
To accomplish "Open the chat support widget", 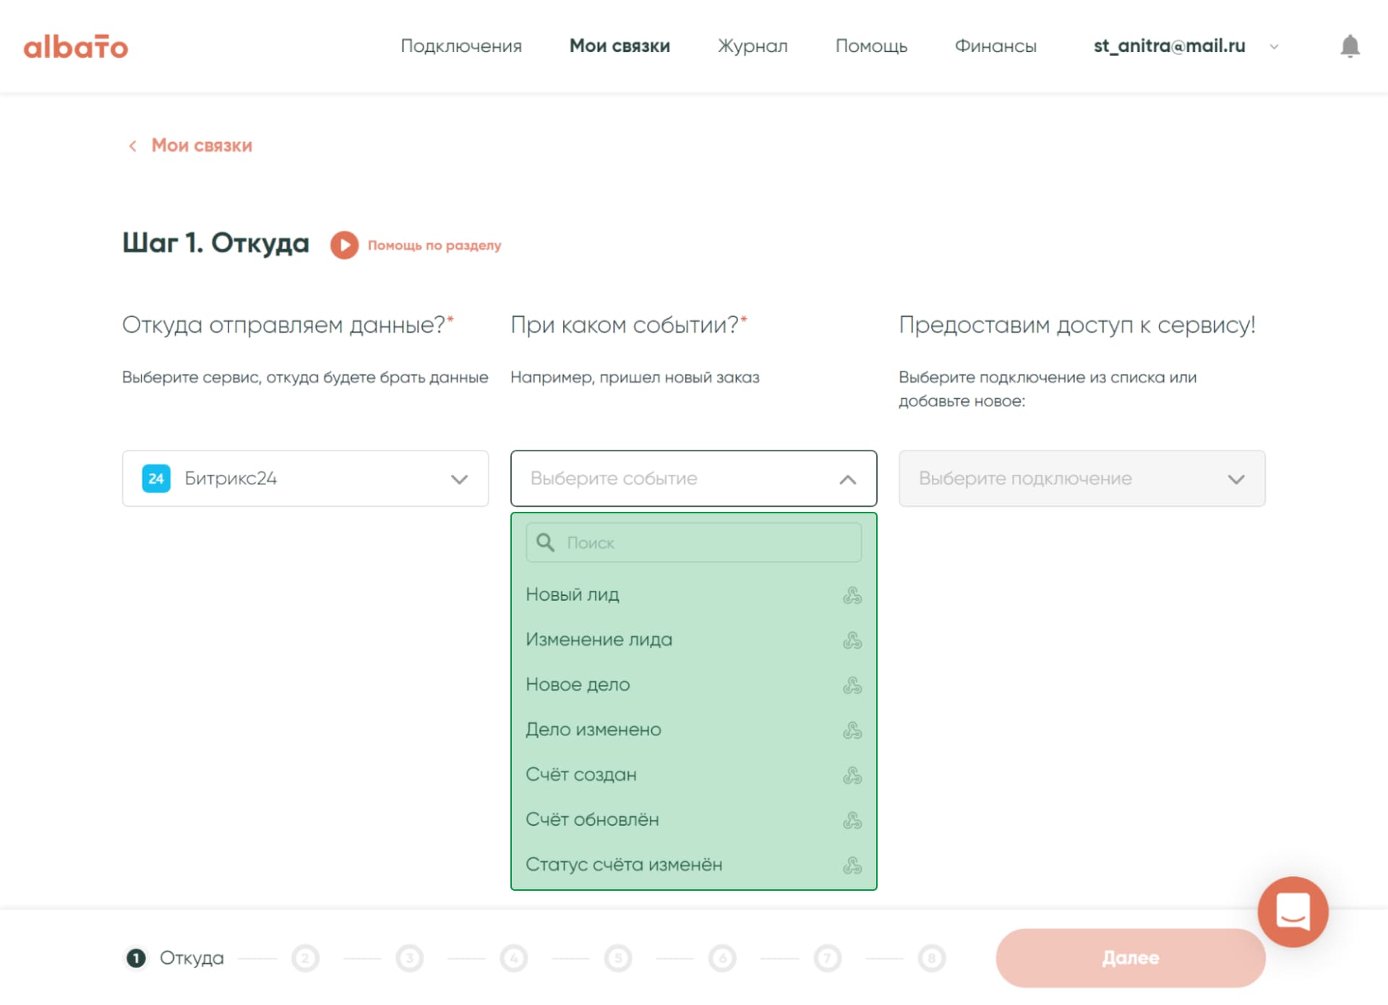I will (x=1293, y=912).
